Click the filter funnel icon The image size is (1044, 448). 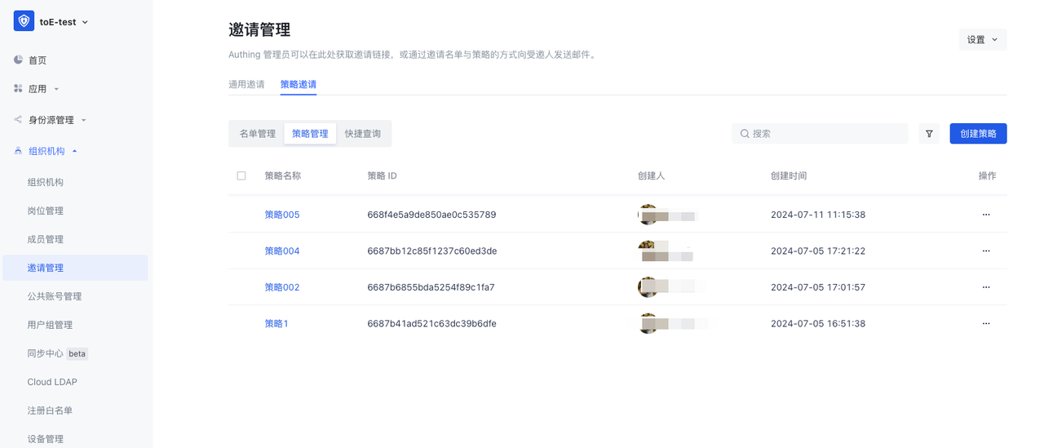coord(929,134)
